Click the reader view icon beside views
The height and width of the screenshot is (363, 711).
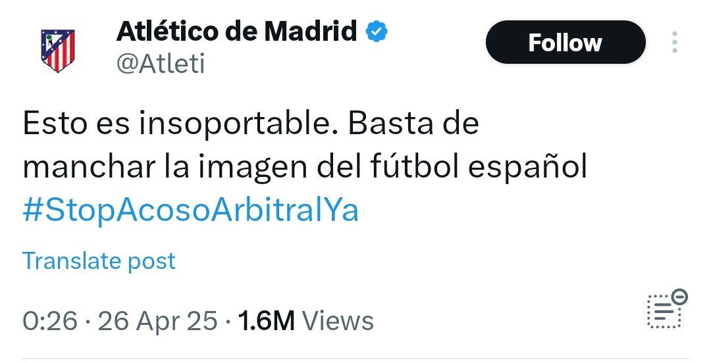(x=666, y=309)
